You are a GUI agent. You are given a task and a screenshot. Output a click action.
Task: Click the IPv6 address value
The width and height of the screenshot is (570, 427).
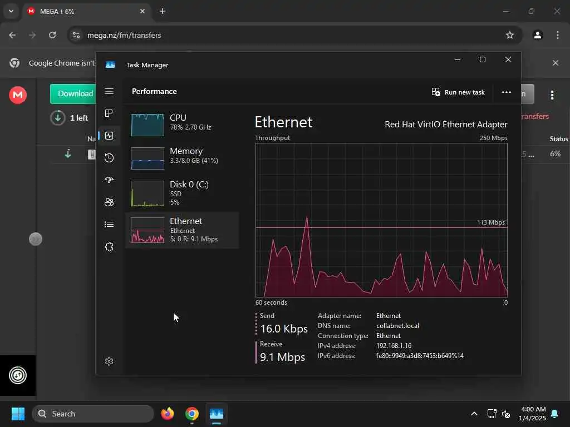tap(420, 356)
